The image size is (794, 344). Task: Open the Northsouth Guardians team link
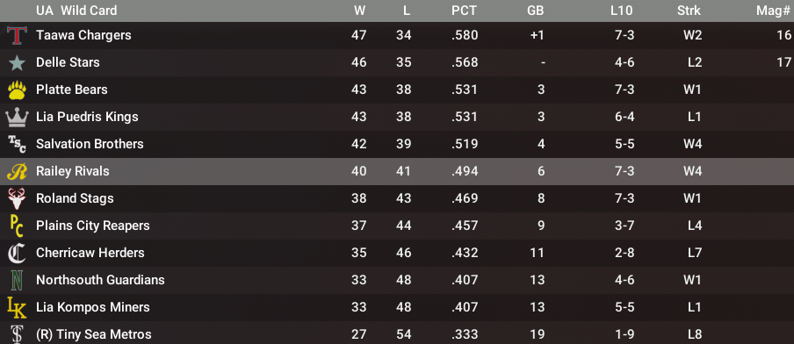click(x=100, y=280)
